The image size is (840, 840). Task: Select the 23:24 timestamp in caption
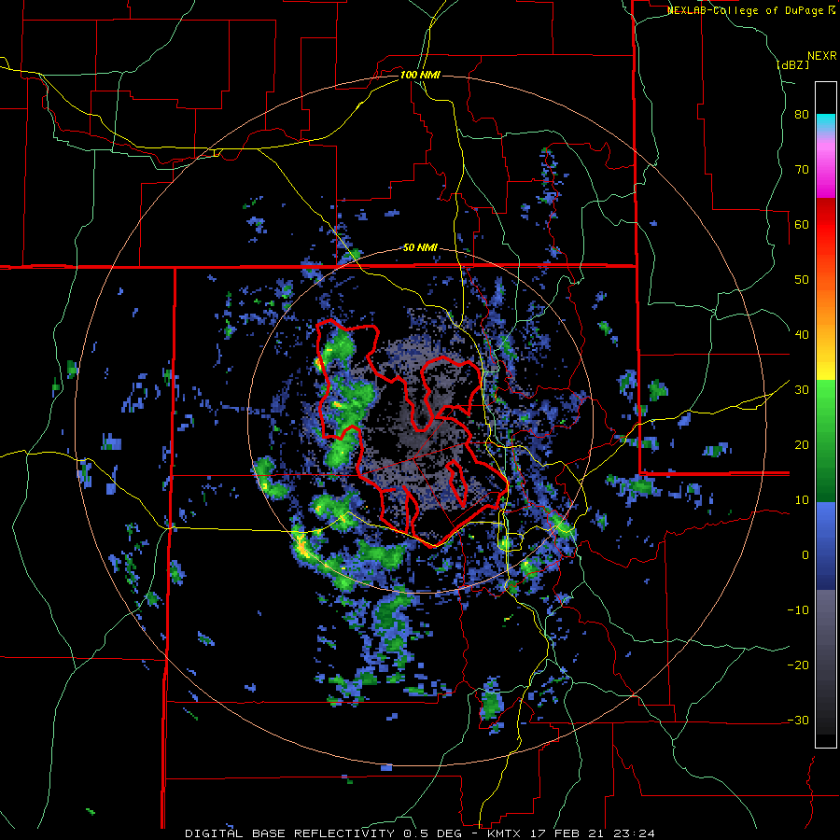pos(634,833)
